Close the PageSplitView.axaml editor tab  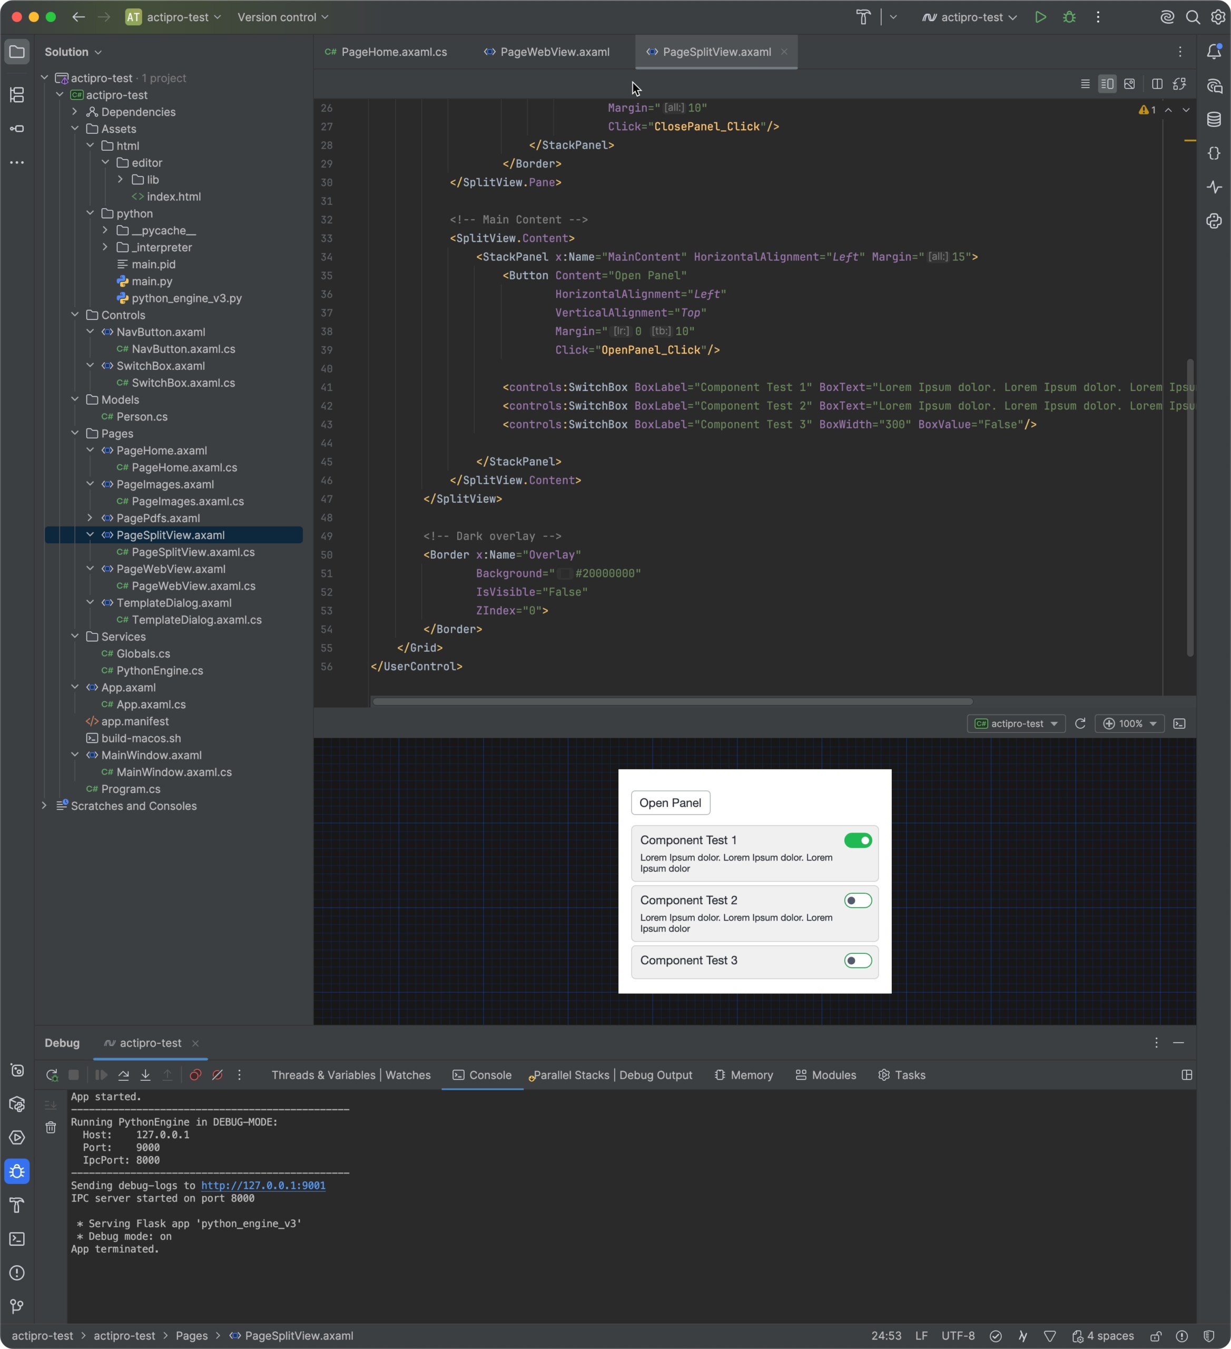pos(784,52)
